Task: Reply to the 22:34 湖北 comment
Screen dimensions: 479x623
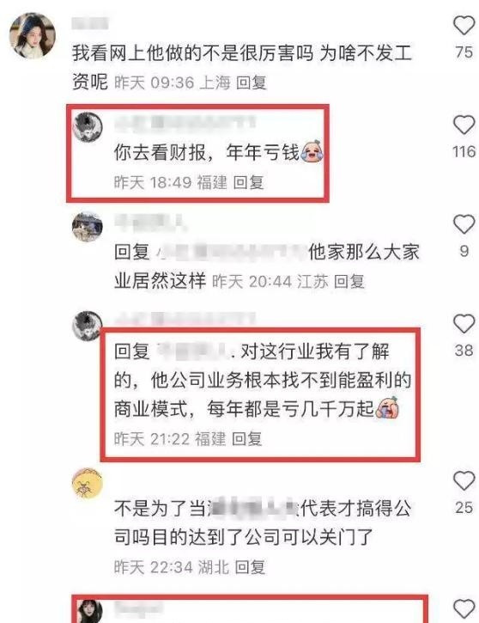Action: [250, 567]
